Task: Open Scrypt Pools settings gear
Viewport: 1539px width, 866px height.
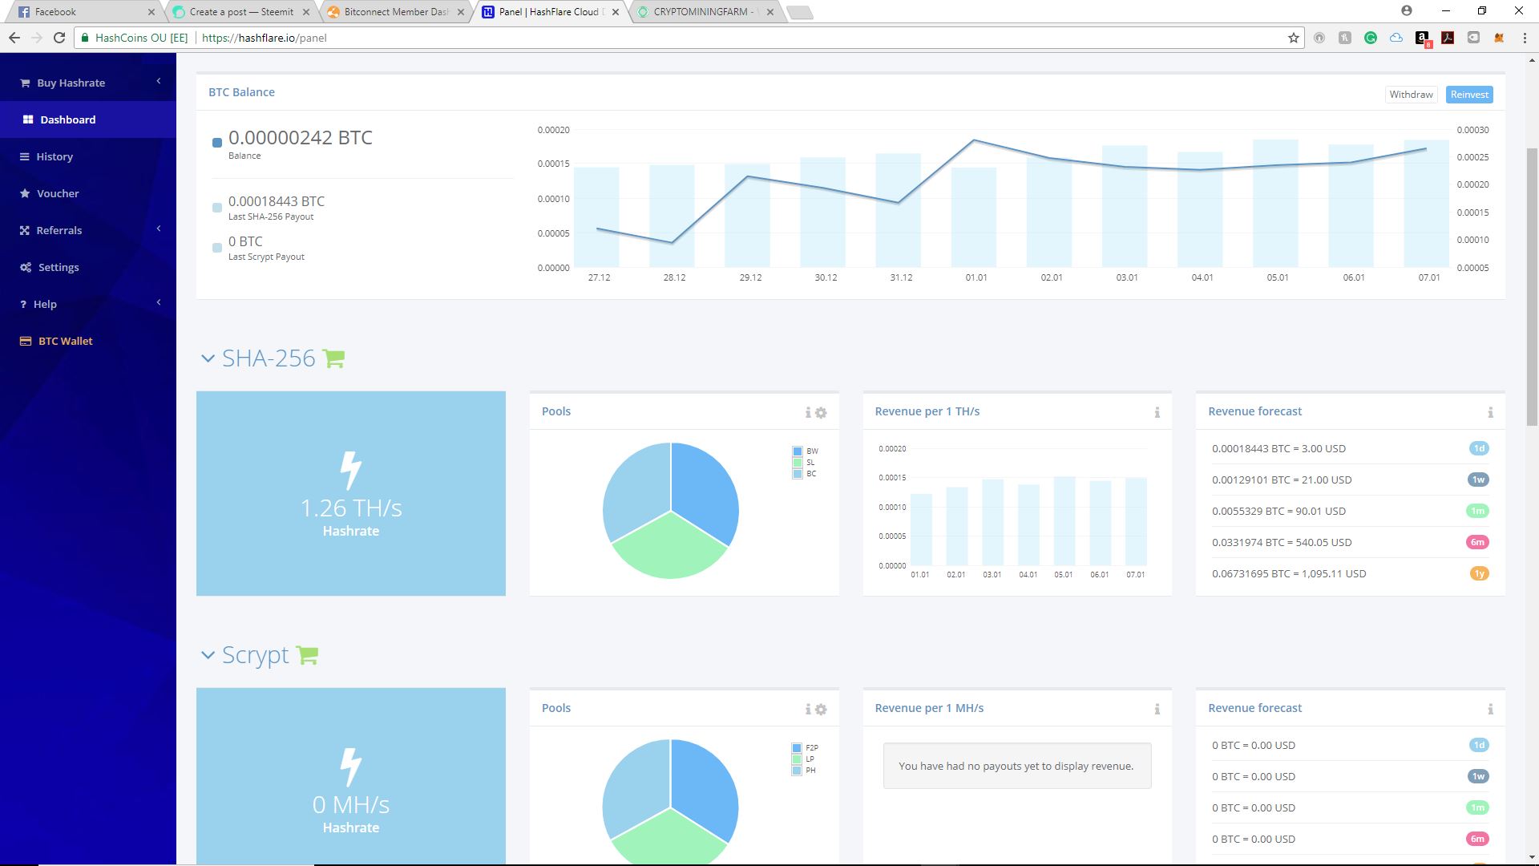Action: (x=821, y=710)
